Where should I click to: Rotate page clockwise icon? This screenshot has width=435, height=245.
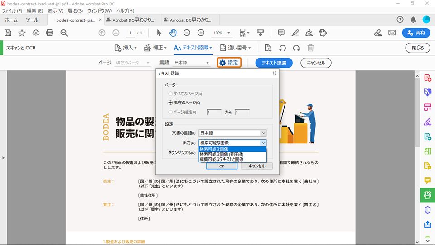(x=296, y=48)
